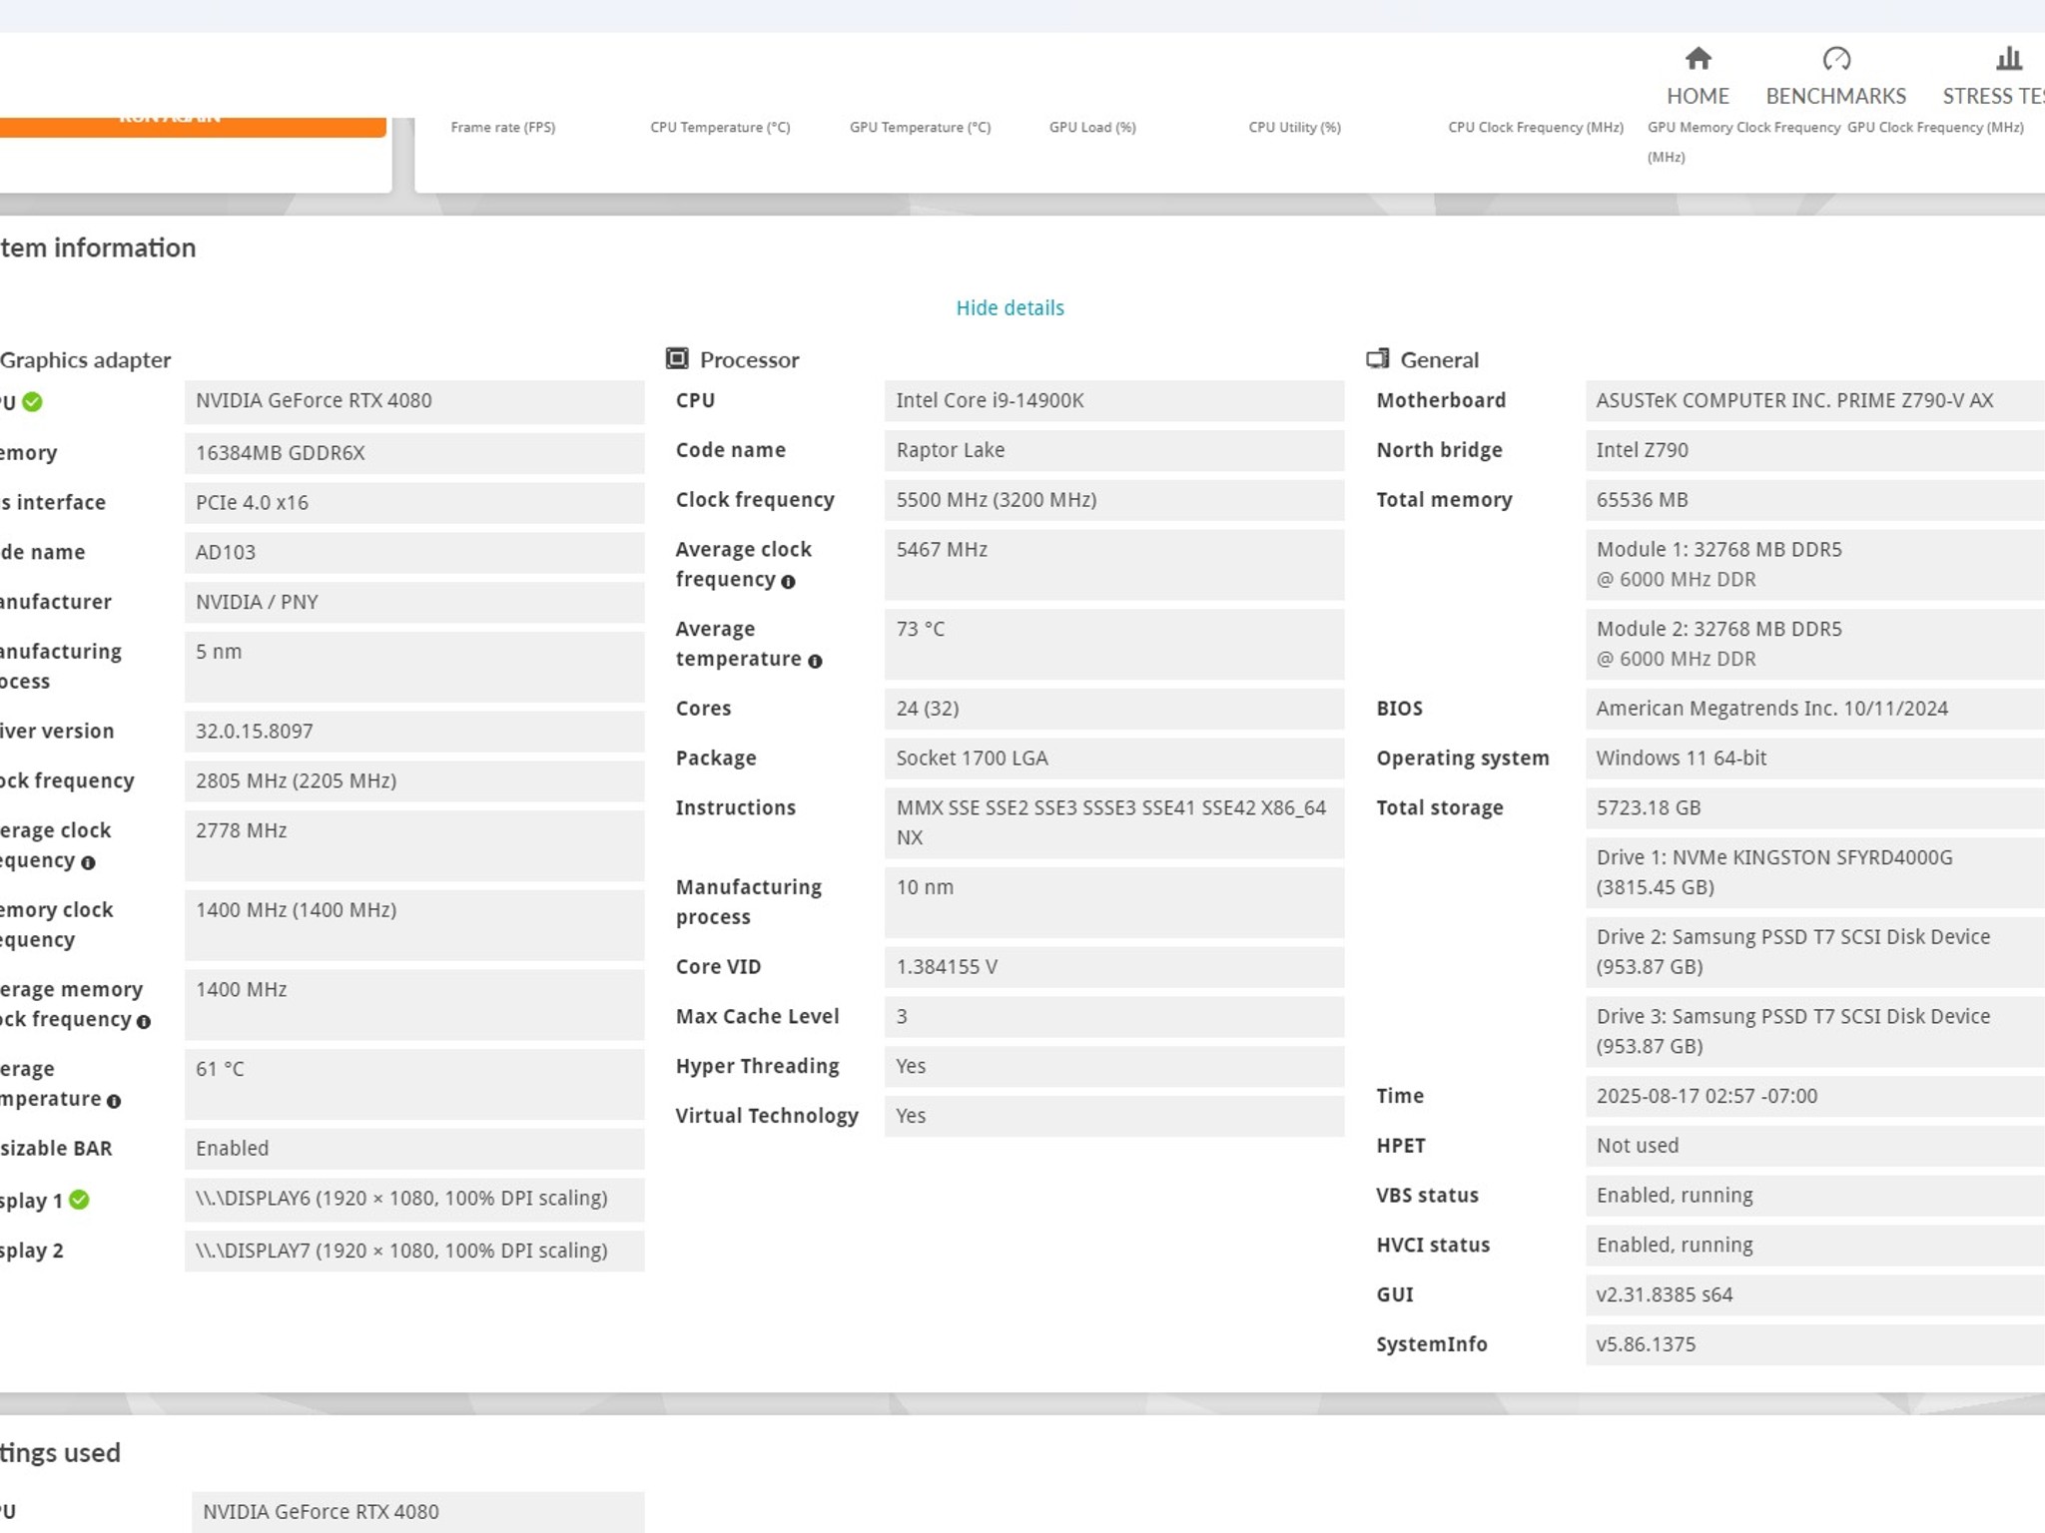Click the NVIDIA GeForce RTX 4080 GPU field
This screenshot has width=2045, height=1533.
[x=414, y=400]
